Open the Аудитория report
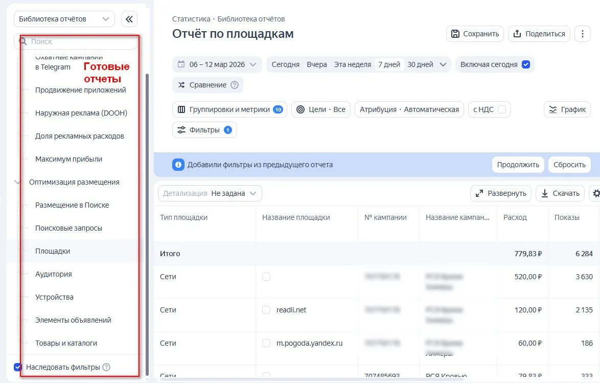 click(x=54, y=274)
